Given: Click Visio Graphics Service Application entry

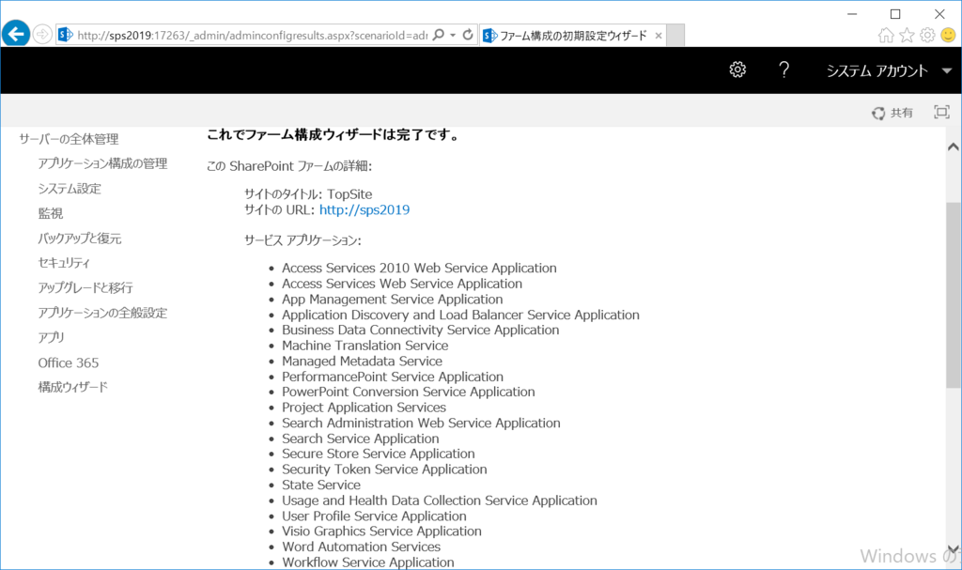Looking at the screenshot, I should click(x=381, y=531).
